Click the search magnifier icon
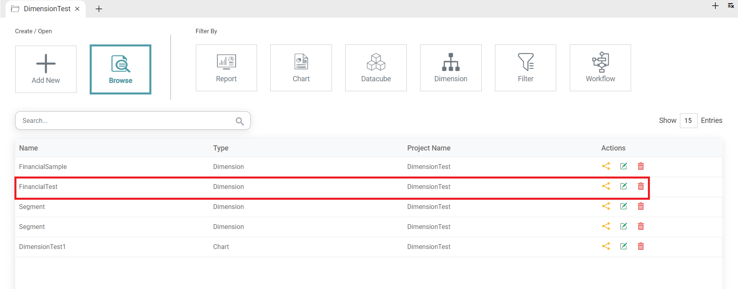The image size is (738, 289). tap(239, 121)
